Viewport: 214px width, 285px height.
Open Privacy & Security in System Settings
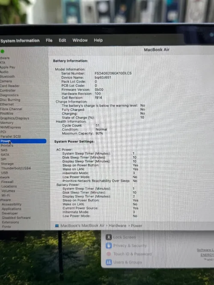(x=126, y=246)
